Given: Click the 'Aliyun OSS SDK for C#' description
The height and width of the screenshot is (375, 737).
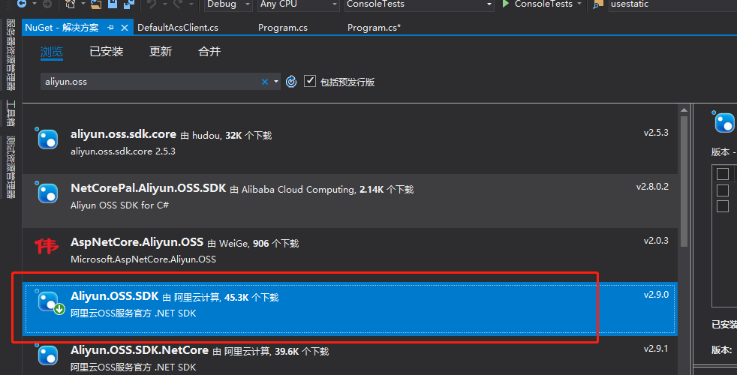Looking at the screenshot, I should [119, 205].
